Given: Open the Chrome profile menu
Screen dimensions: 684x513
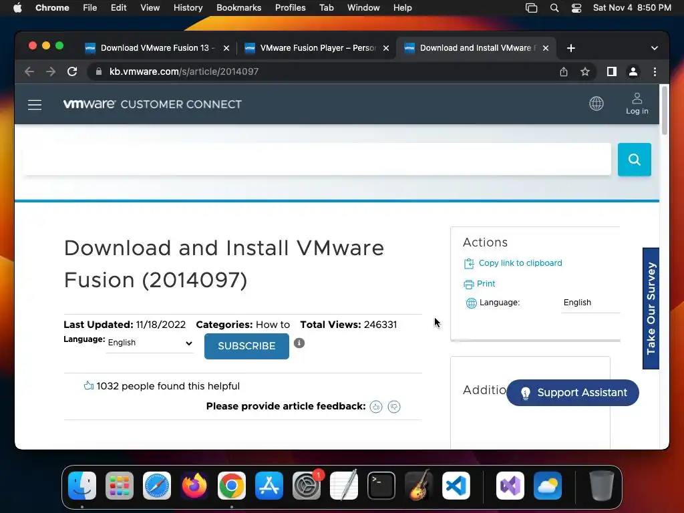Looking at the screenshot, I should tap(633, 71).
